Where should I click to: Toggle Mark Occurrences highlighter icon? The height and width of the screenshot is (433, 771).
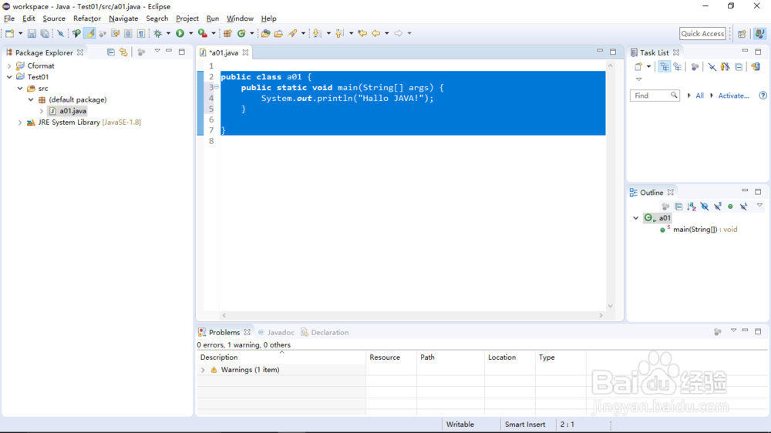click(89, 33)
